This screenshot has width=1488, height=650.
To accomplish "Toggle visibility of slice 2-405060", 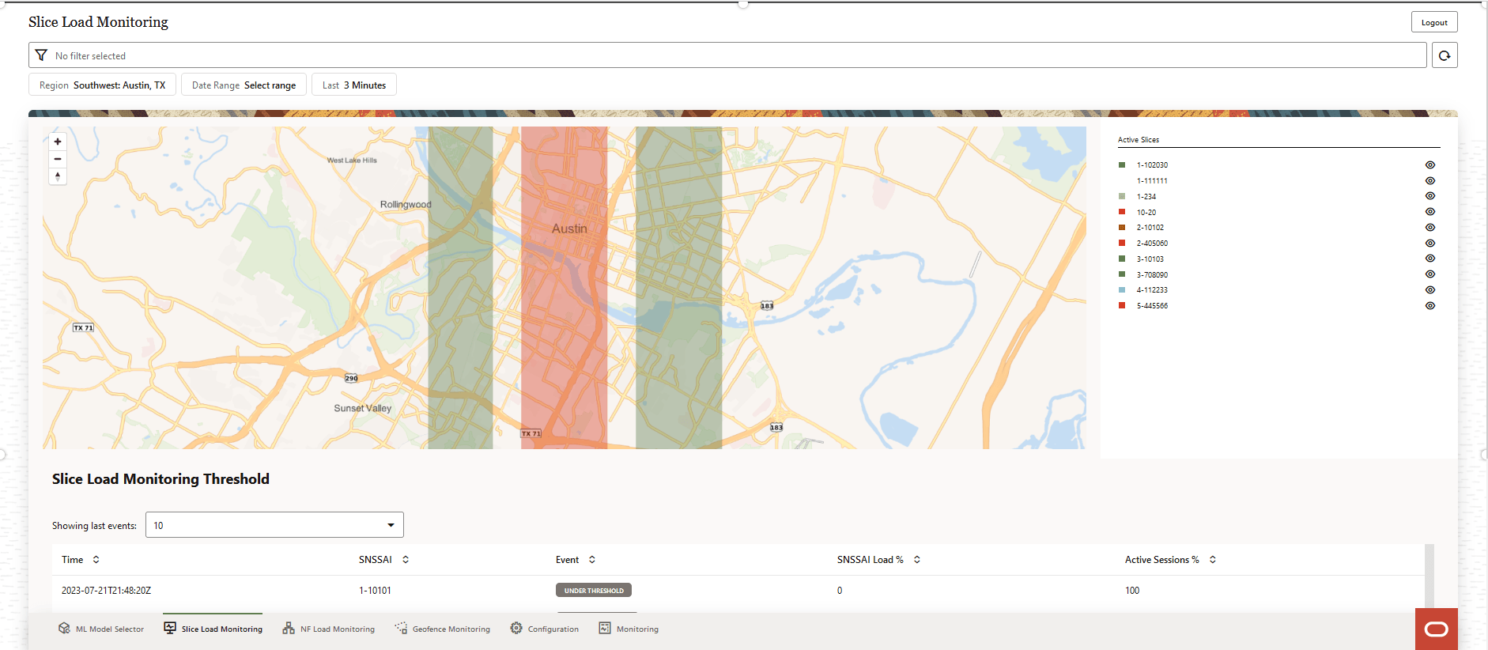I will click(1430, 244).
